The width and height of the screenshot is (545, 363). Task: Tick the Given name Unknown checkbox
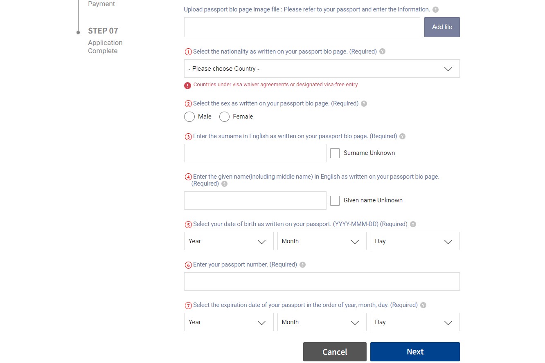click(335, 201)
